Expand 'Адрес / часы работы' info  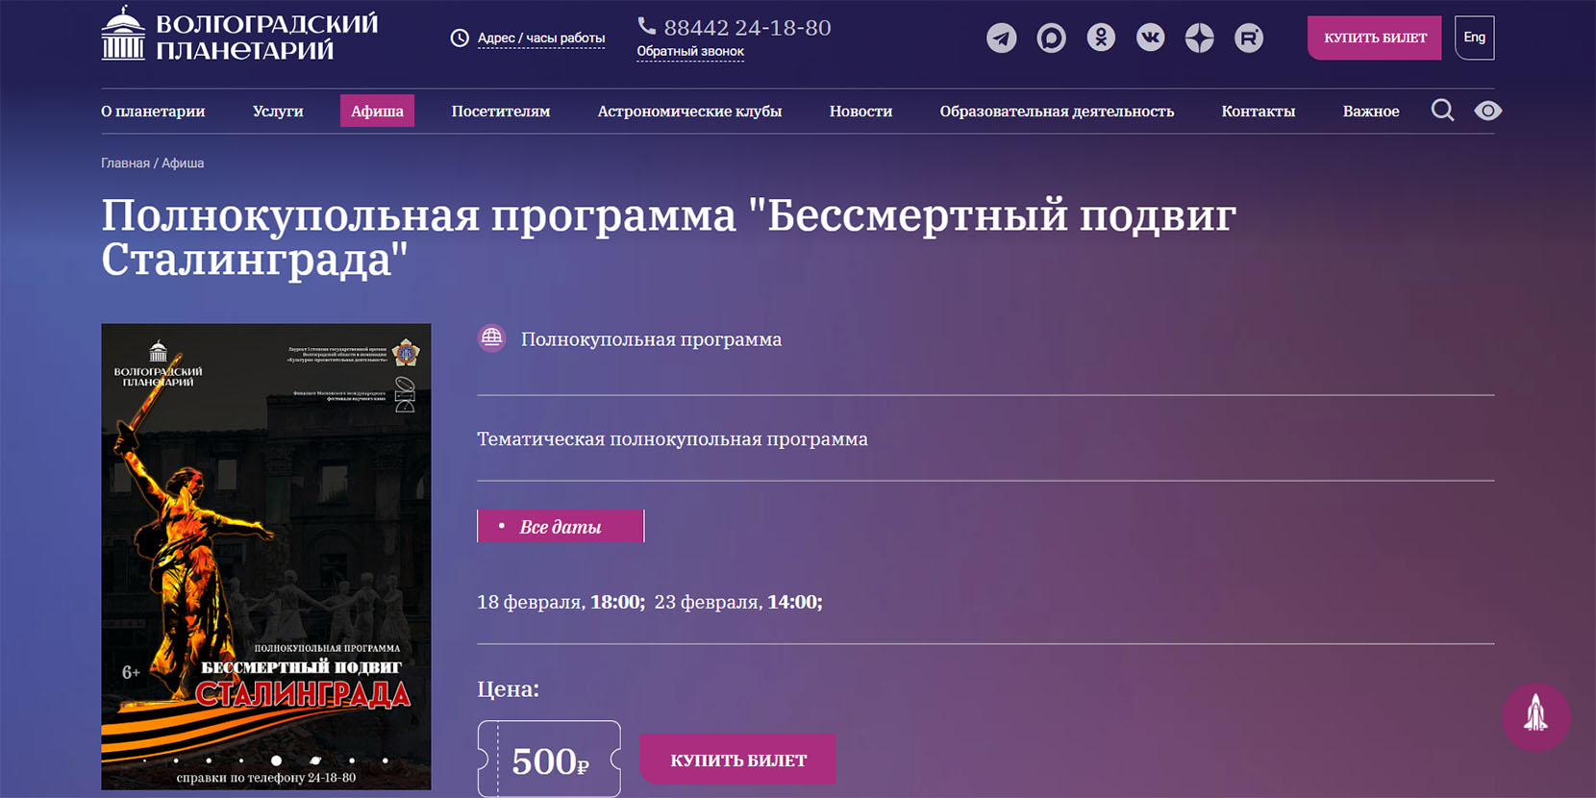tap(540, 38)
